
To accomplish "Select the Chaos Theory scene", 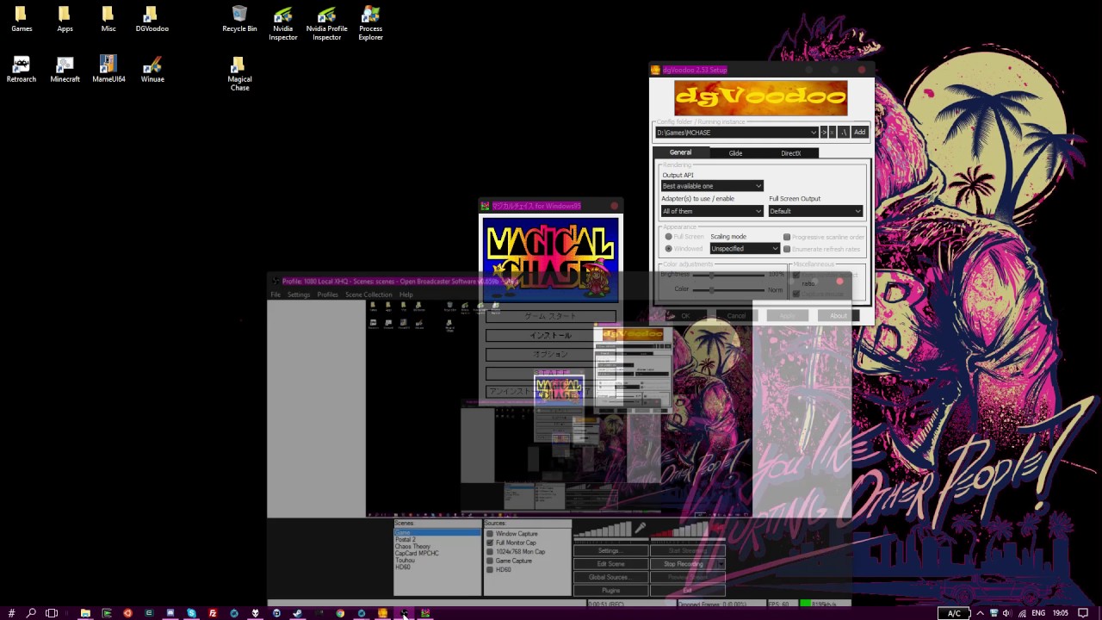I will (x=412, y=547).
